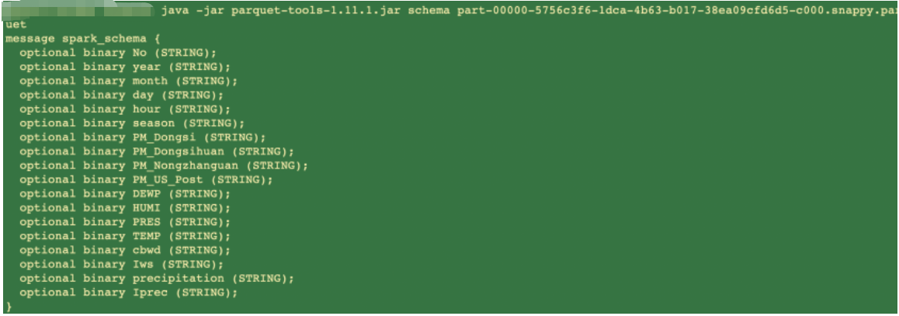Click the PM_Nongzhanguan field line
Image resolution: width=899 pixels, height=316 pixels.
point(164,165)
